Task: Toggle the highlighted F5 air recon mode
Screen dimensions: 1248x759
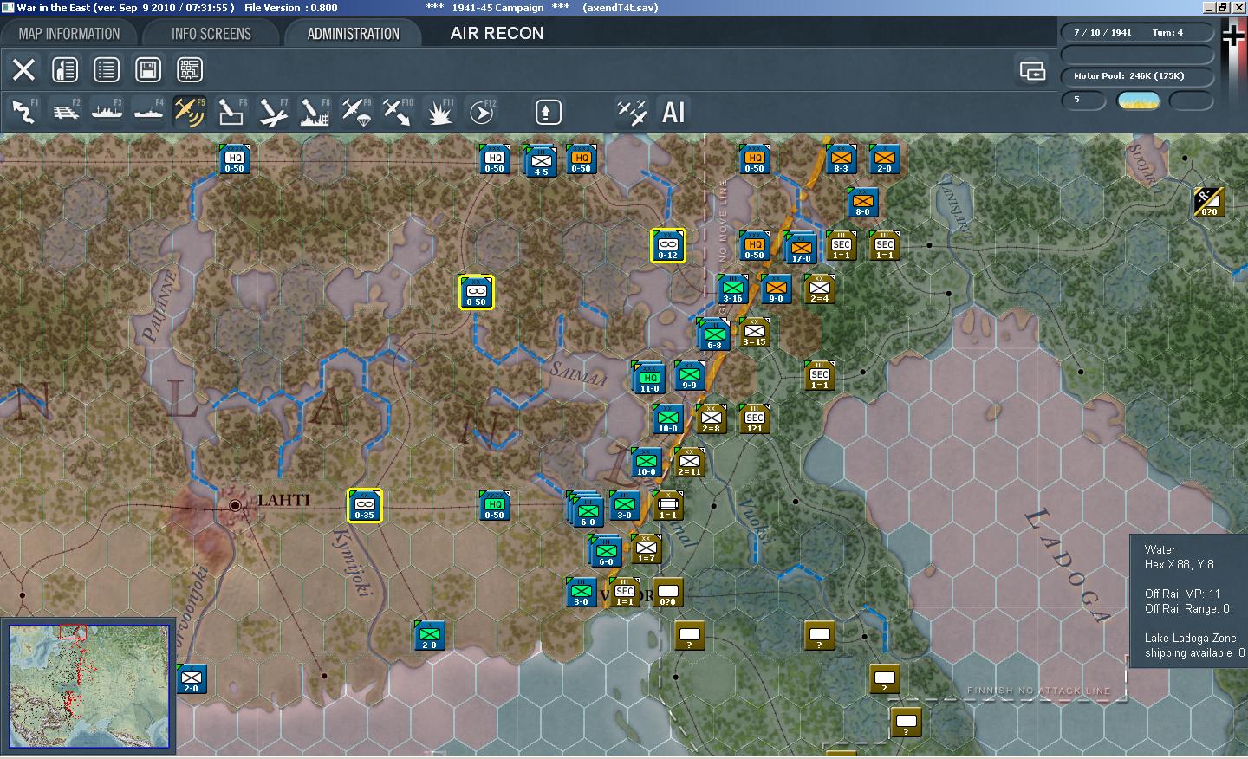Action: click(x=190, y=112)
